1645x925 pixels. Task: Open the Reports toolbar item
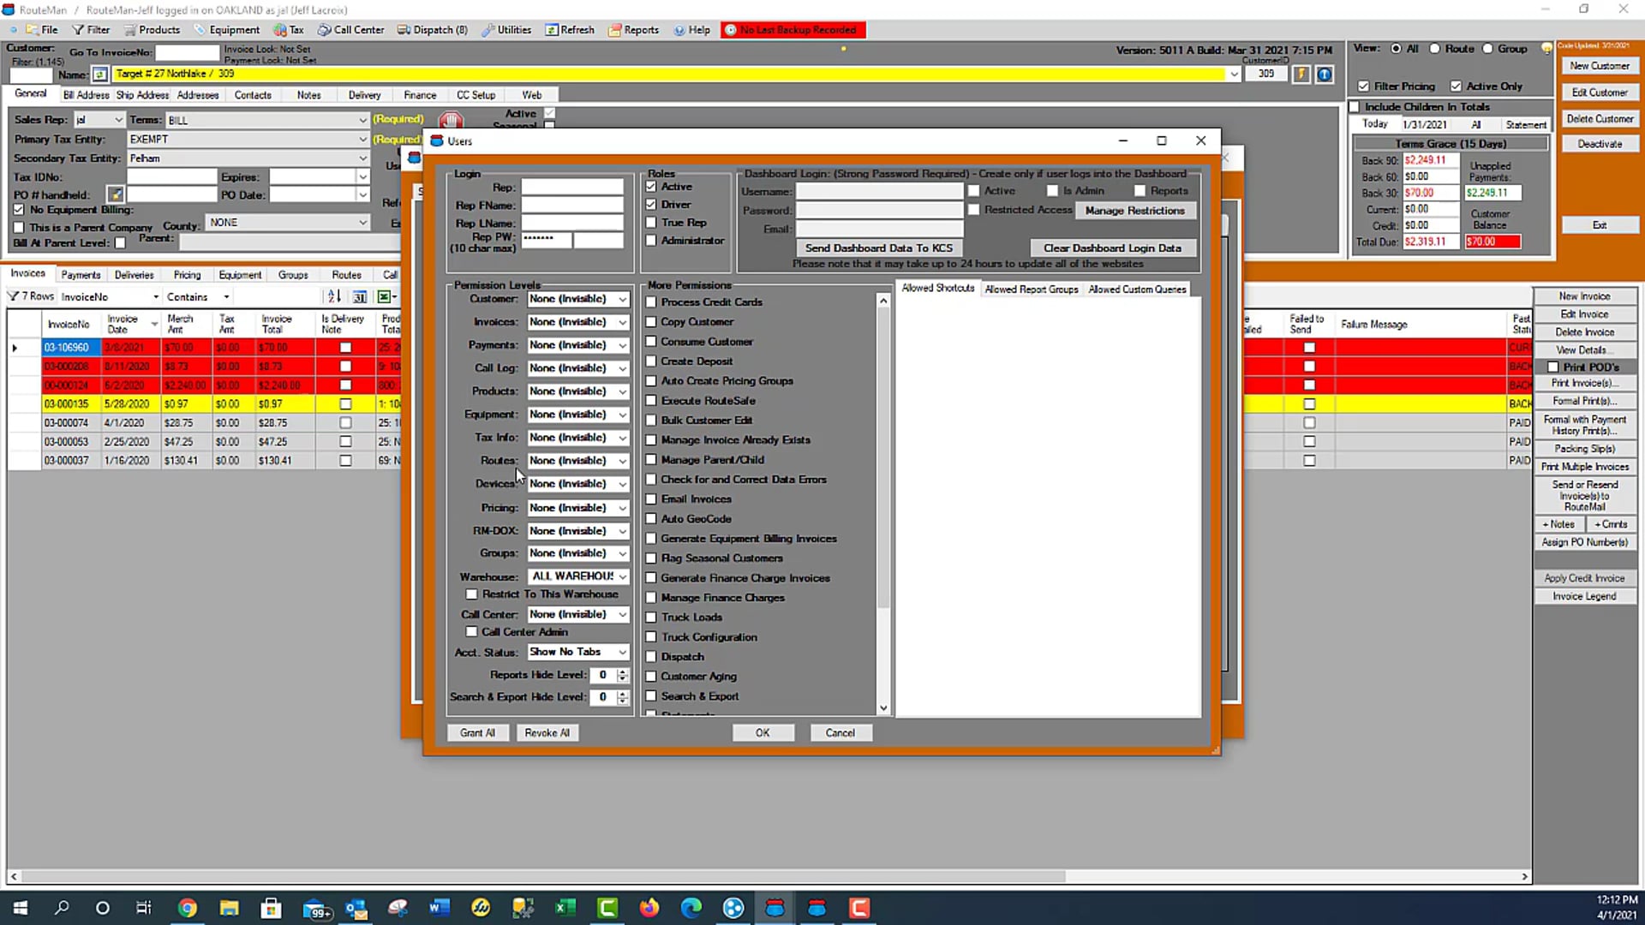[x=633, y=29]
